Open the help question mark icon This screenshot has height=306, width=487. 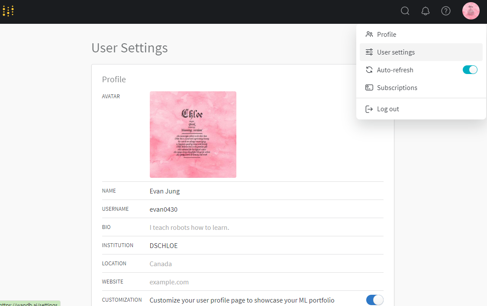446,11
